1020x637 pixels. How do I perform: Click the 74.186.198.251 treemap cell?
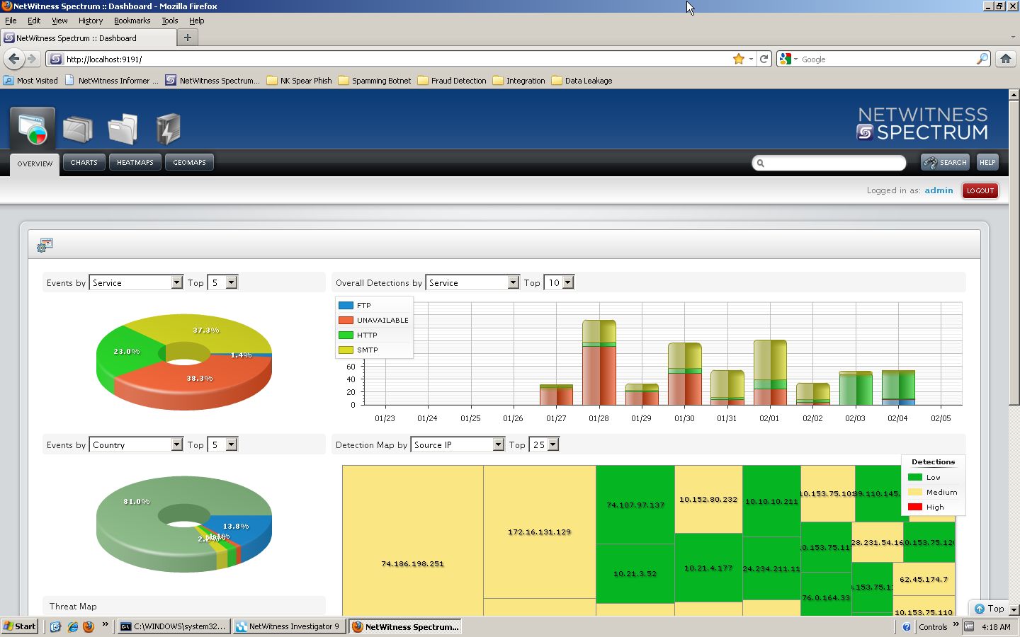pos(412,540)
